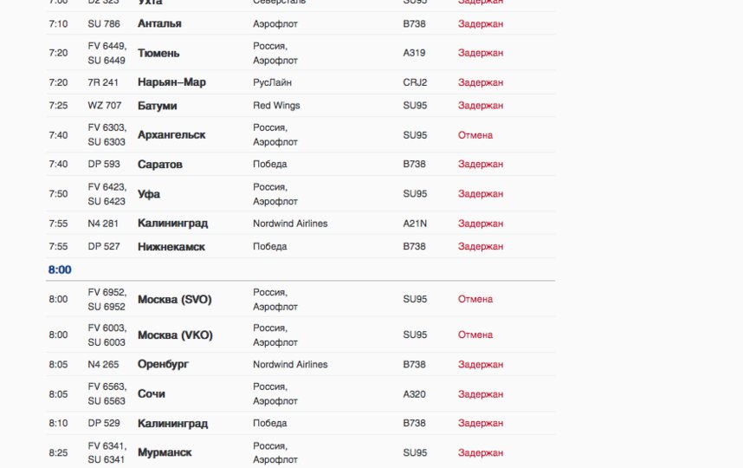This screenshot has width=743, height=468.
Task: Click the Сочи destination link
Action: click(x=151, y=394)
